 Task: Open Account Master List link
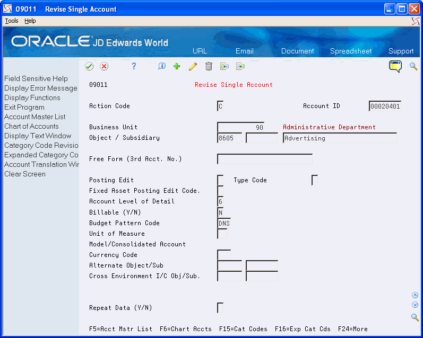coord(35,117)
